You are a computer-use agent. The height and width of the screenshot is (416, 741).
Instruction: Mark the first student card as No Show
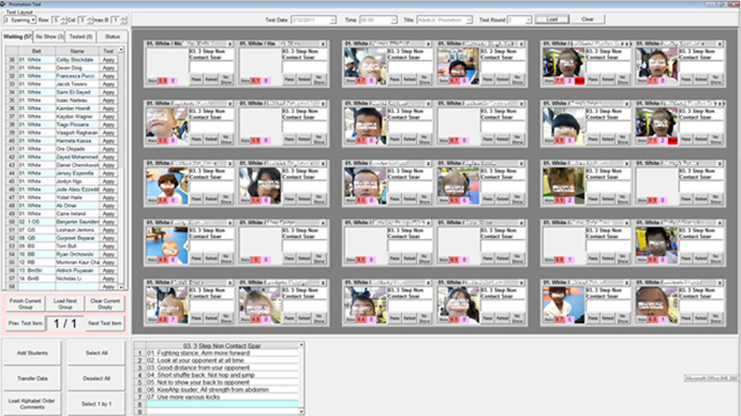(x=226, y=80)
